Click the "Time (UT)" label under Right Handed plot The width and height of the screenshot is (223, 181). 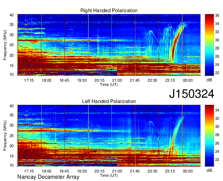pyautogui.click(x=109, y=85)
